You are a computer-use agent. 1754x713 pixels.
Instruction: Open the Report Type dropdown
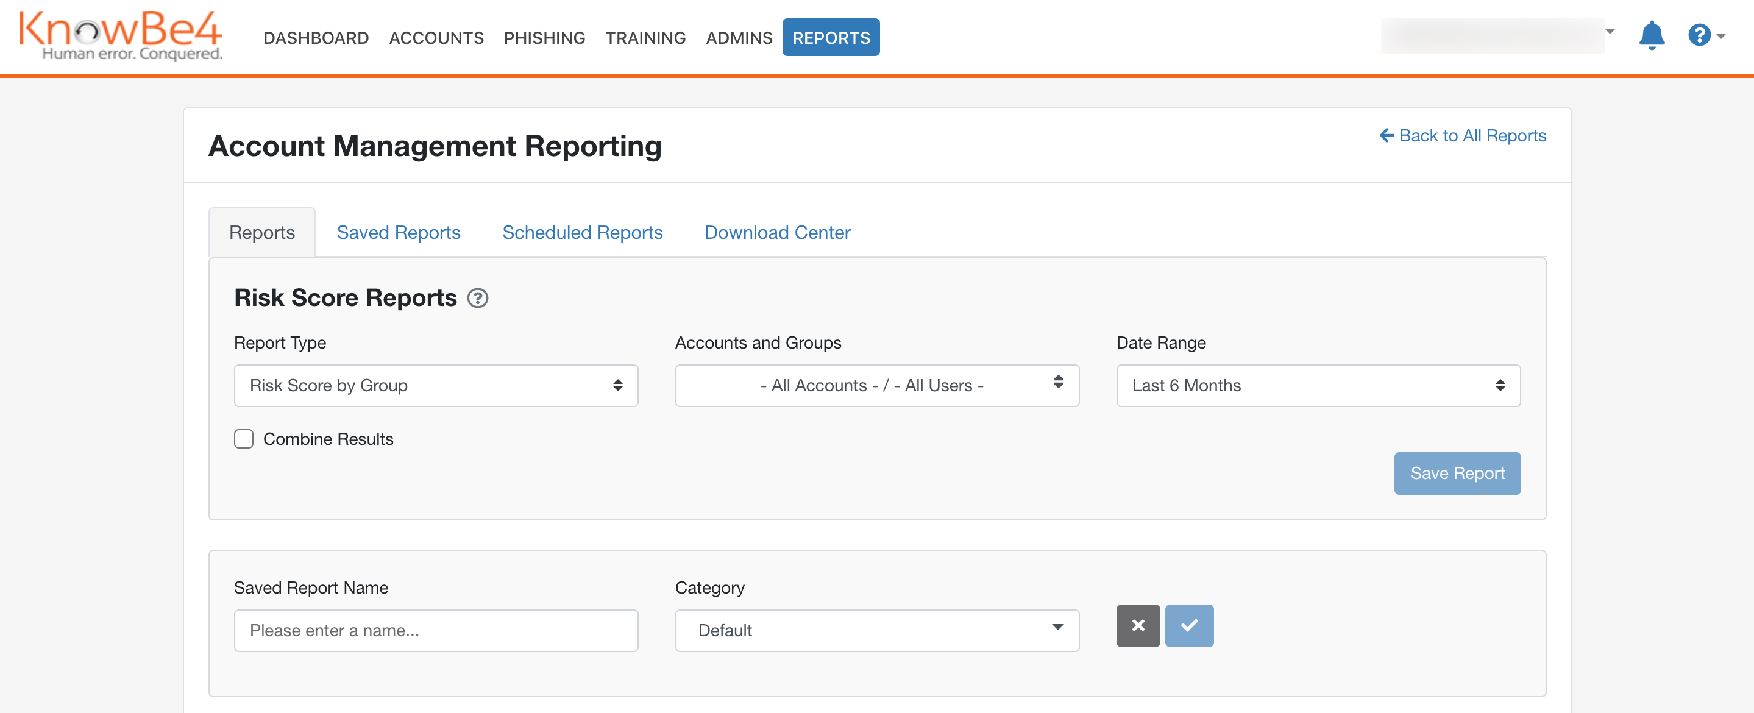(x=435, y=385)
